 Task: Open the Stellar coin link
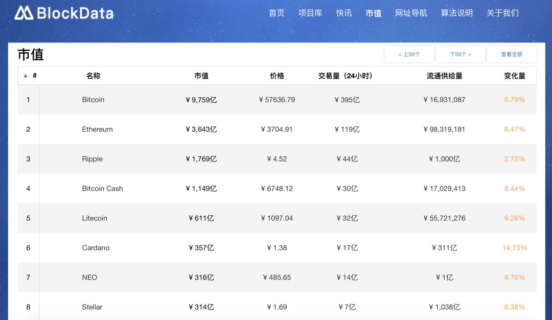92,307
